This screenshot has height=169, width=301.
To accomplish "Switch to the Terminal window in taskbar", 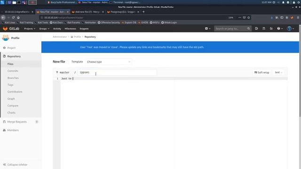I will pos(125,2).
